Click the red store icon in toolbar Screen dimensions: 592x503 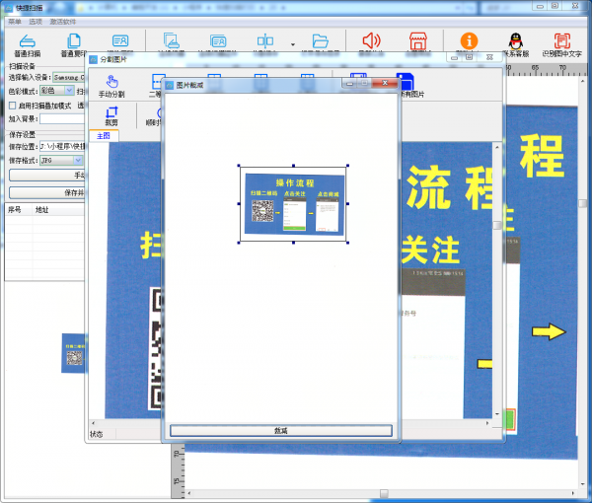[418, 41]
